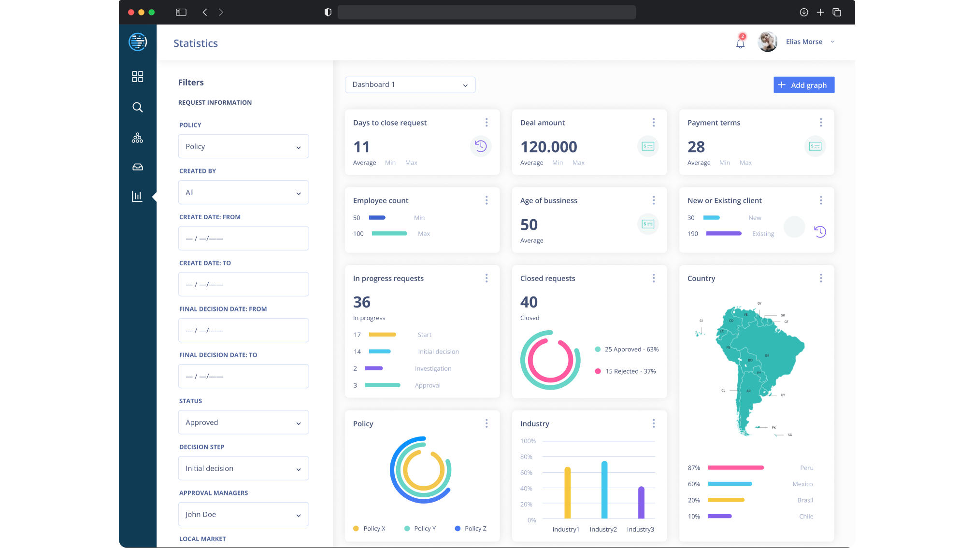Switch Payment terms to the Min value

point(725,163)
